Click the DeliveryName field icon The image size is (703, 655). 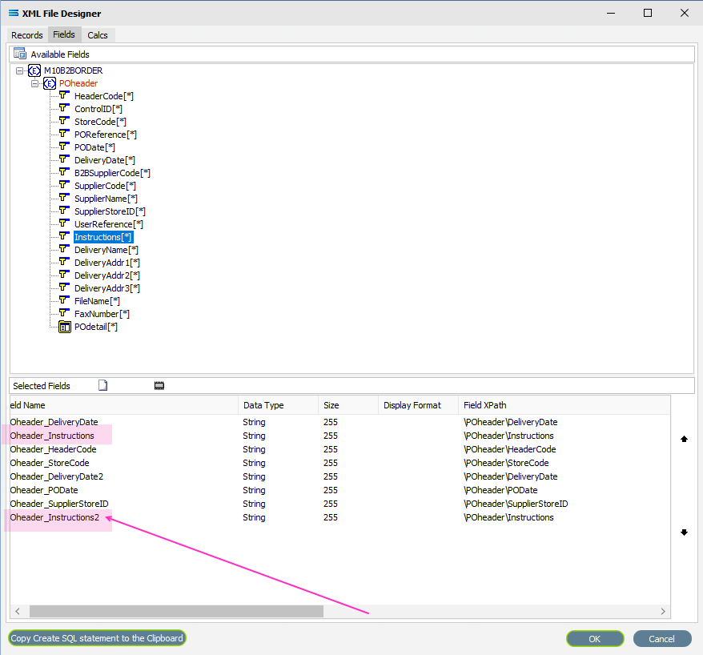coord(64,249)
